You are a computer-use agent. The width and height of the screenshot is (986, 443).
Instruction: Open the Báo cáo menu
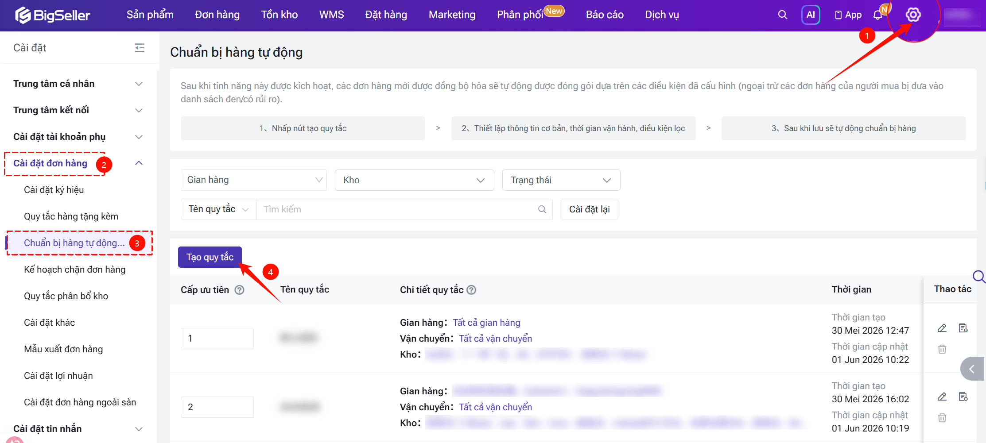coord(605,15)
